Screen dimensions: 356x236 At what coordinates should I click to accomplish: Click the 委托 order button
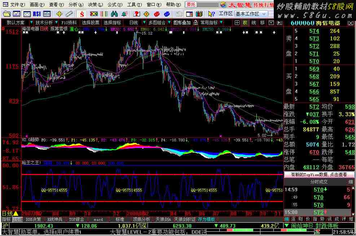[x=191, y=5]
